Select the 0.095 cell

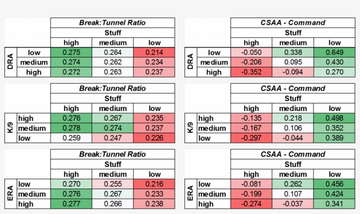(x=293, y=62)
